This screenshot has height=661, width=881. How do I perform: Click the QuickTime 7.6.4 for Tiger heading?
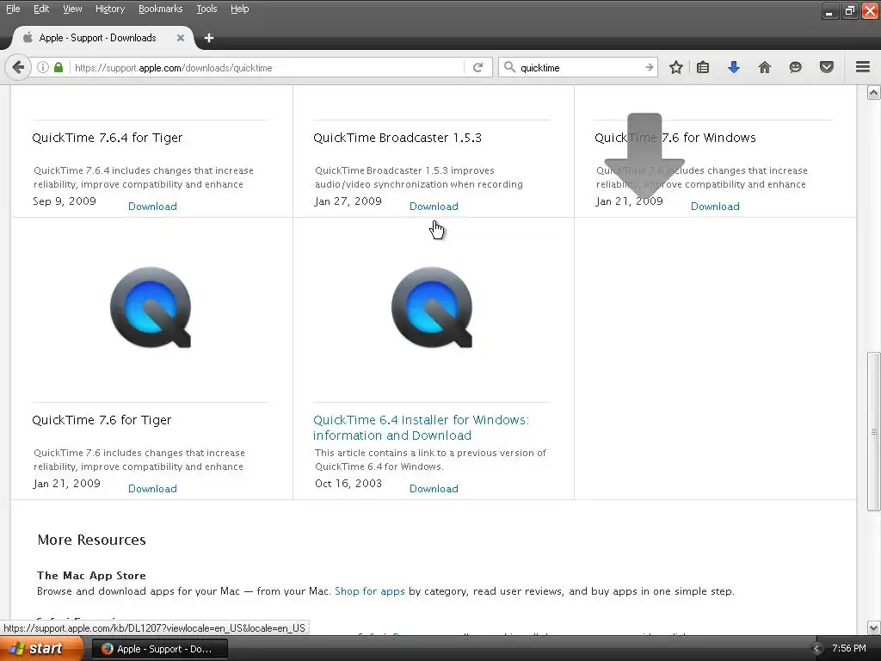tap(108, 138)
